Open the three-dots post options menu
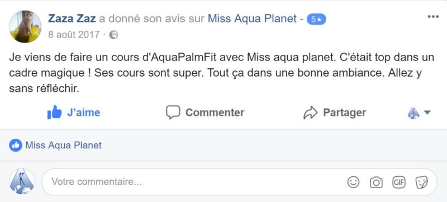Image resolution: width=447 pixels, height=202 pixels. [433, 17]
